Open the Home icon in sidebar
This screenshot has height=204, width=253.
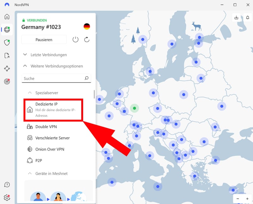(7, 17)
